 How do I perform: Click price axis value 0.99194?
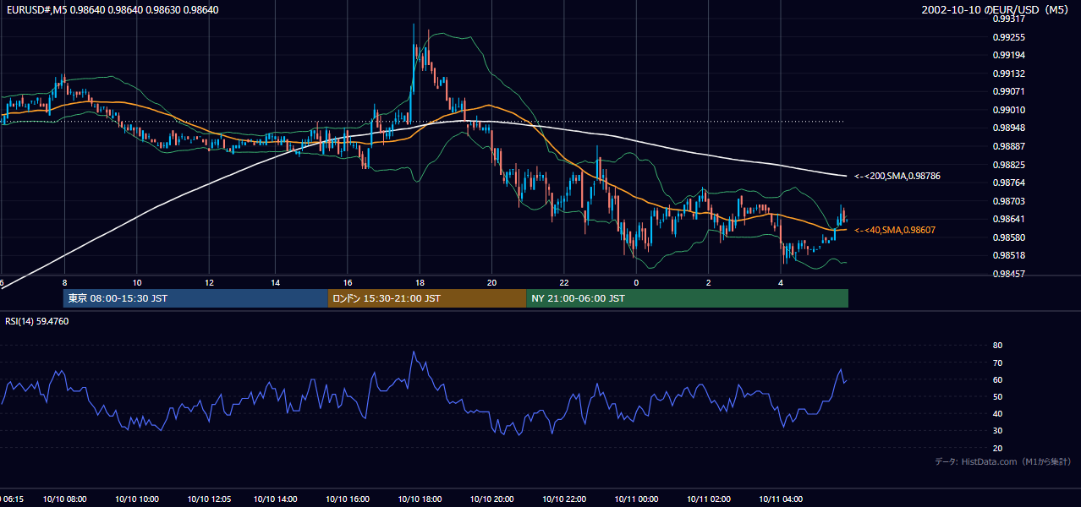[1007, 55]
